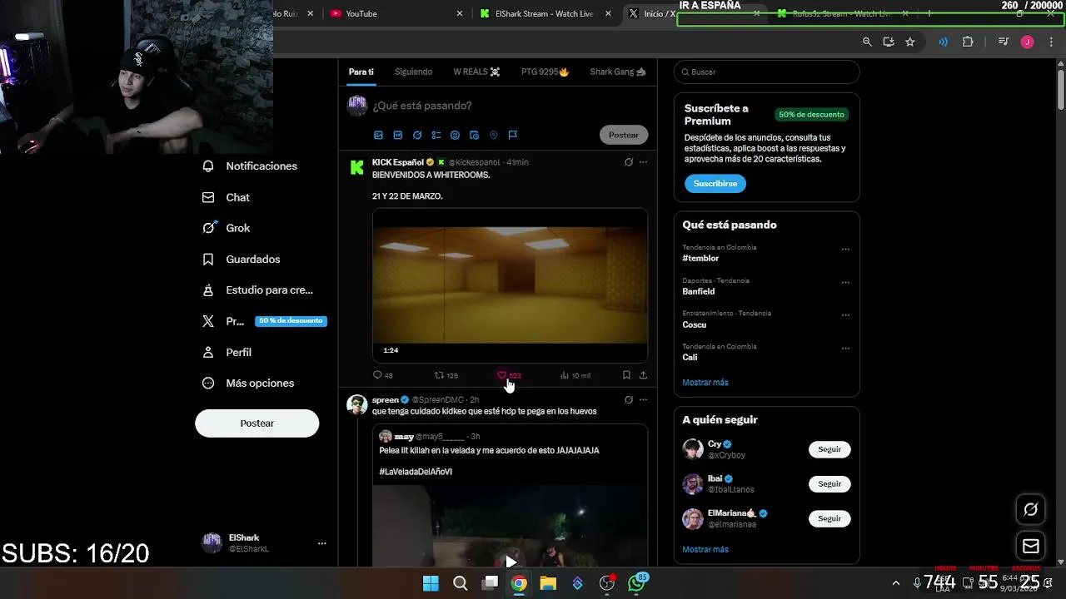Screen dimensions: 1066x599
Task: Open options for the Cali trend
Action: pyautogui.click(x=845, y=348)
